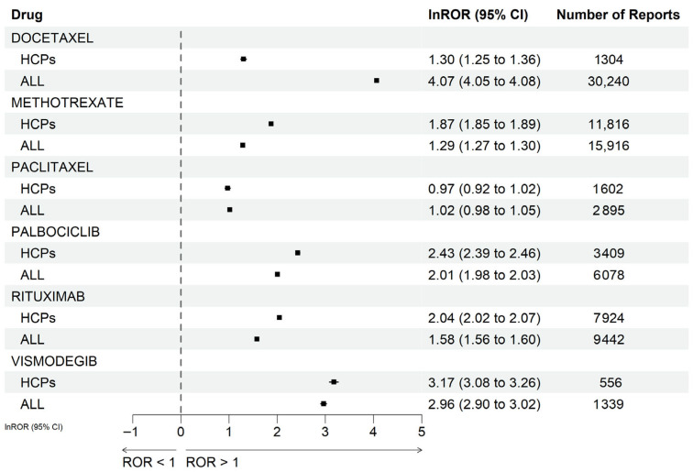The image size is (693, 472).
Task: Click the axis tick label 3
Action: click(x=324, y=432)
